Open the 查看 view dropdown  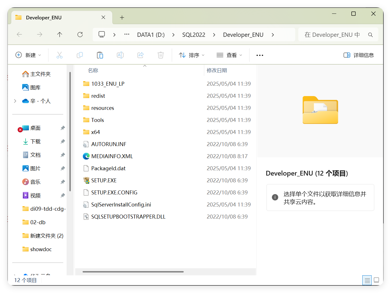tap(229, 55)
